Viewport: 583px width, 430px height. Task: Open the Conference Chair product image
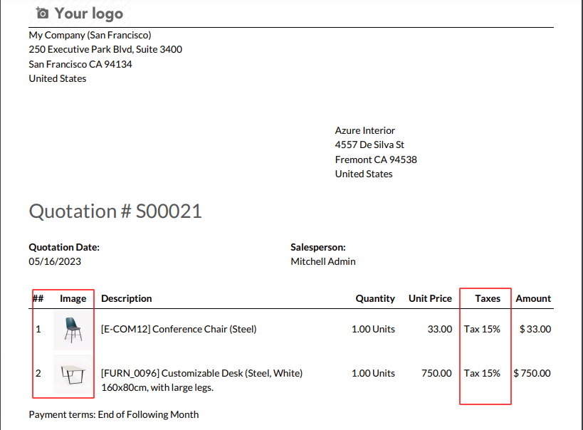[x=73, y=330]
